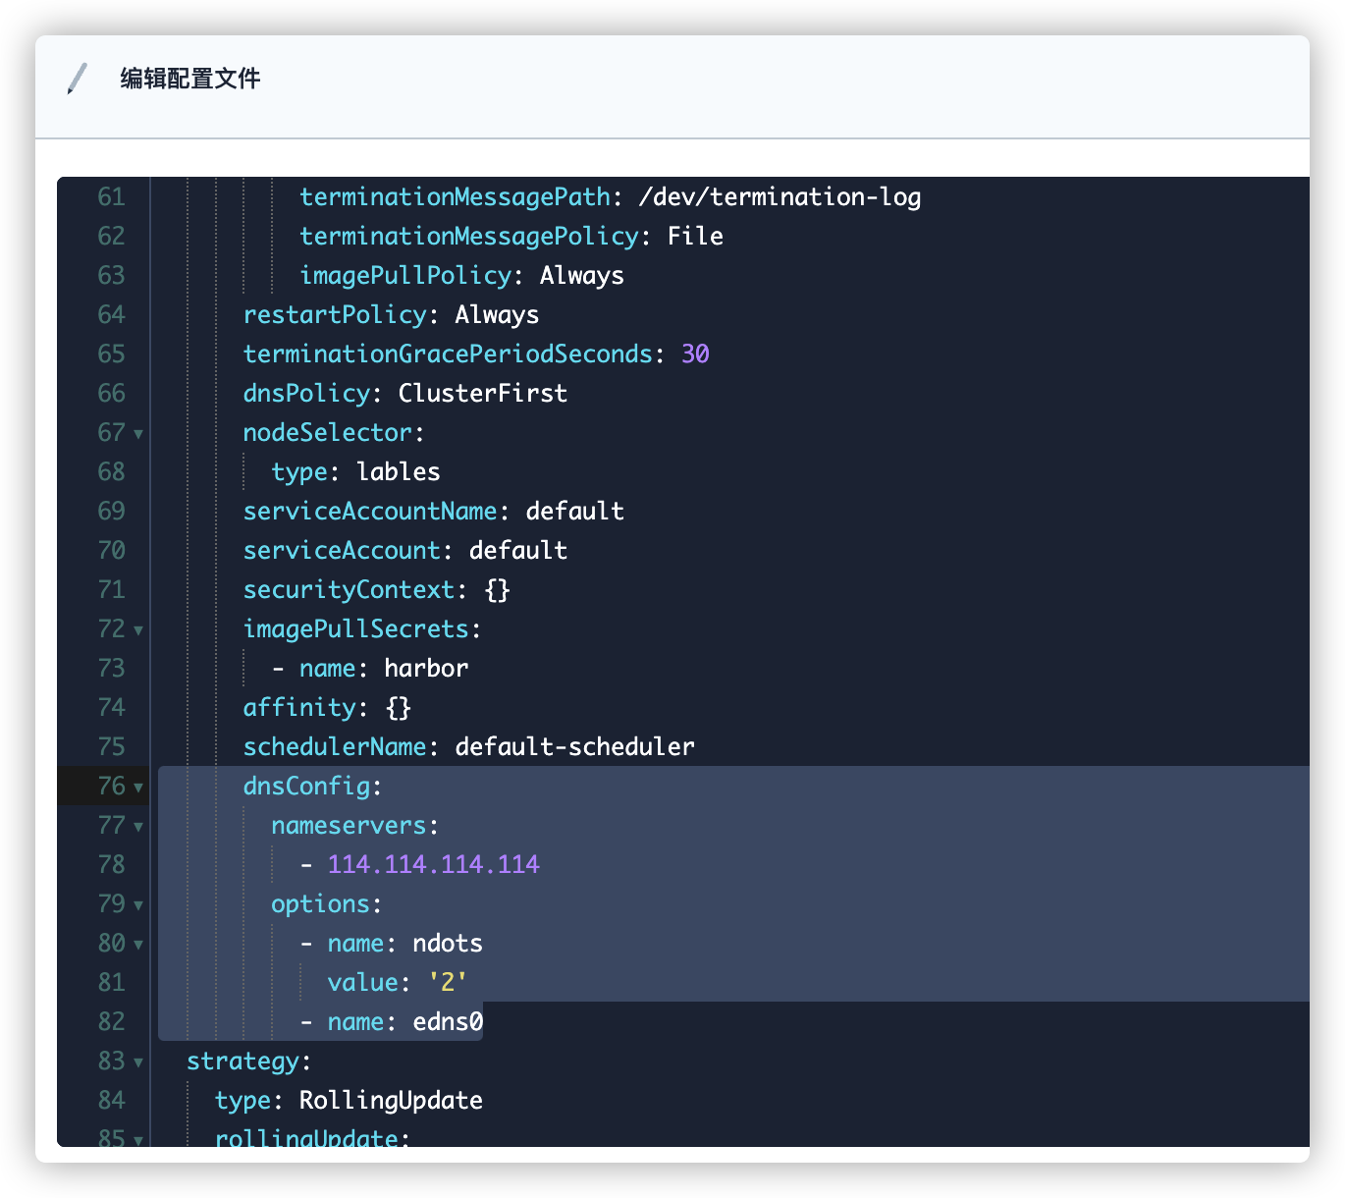Click the 114.114.114.114 nameserver address

point(434,864)
